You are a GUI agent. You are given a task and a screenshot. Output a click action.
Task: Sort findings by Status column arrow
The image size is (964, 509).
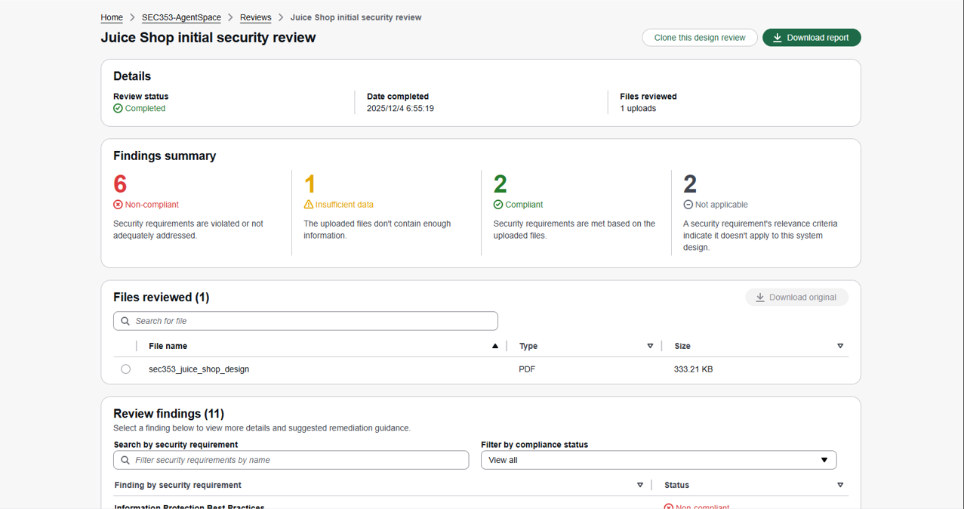click(x=840, y=485)
